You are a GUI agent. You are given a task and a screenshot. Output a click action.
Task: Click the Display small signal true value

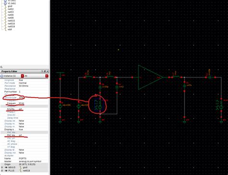(x=21, y=129)
